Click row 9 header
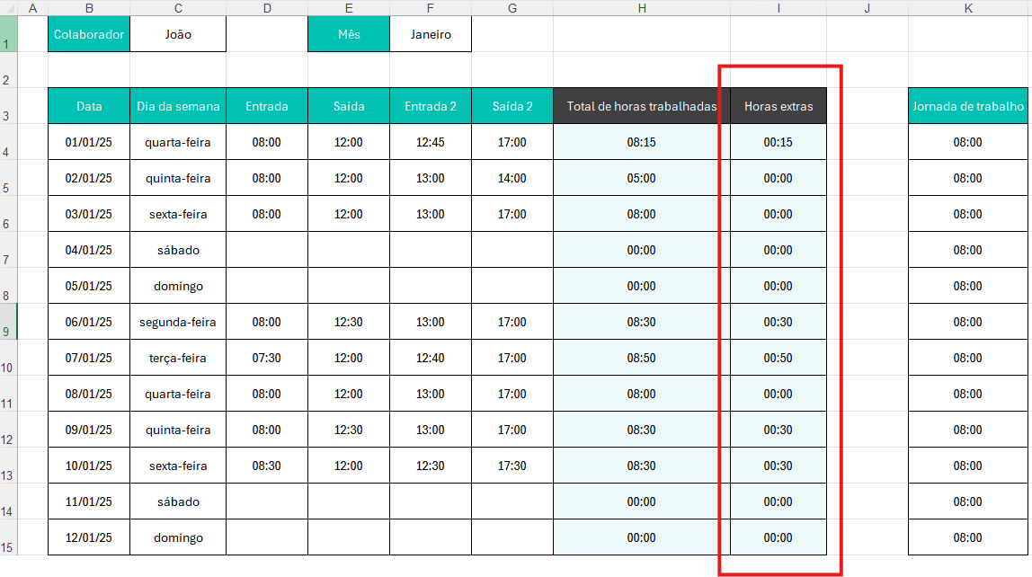 point(8,322)
